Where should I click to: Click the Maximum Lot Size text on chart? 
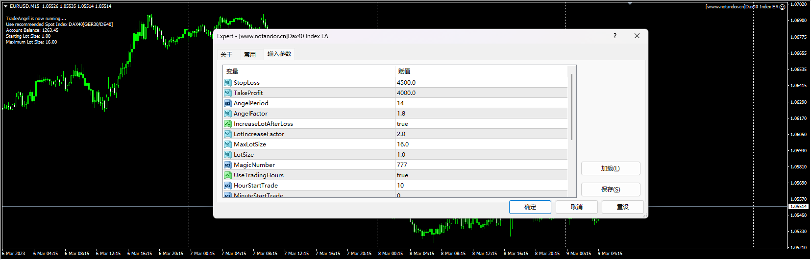click(31, 42)
